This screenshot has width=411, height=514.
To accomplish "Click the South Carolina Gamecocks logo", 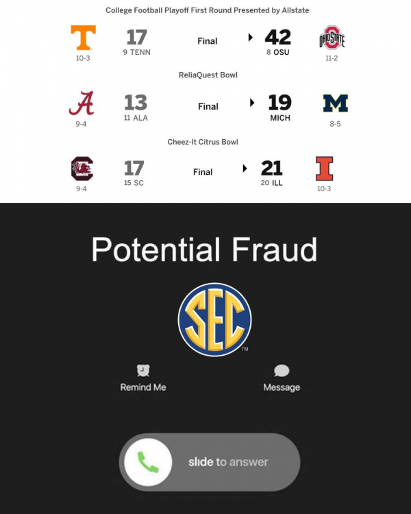I will tap(82, 169).
